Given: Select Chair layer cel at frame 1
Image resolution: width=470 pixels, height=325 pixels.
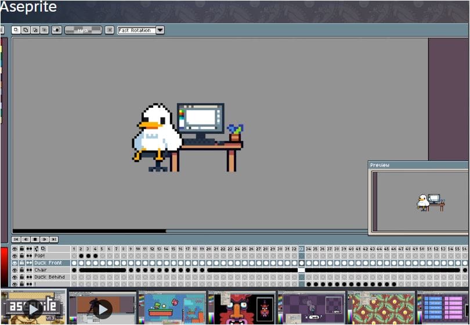Looking at the screenshot, I should pos(74,270).
